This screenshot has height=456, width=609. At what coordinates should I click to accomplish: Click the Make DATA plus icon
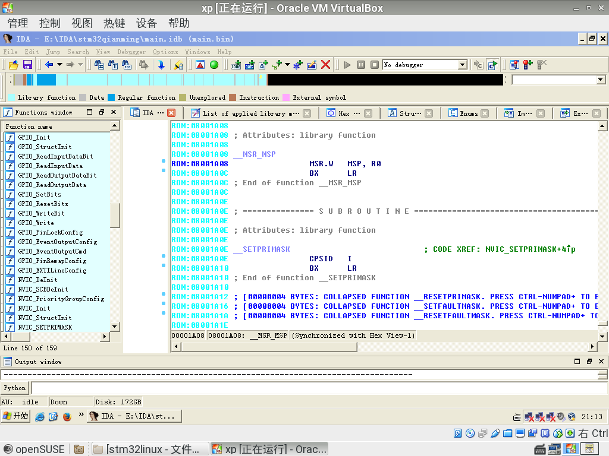(x=250, y=65)
